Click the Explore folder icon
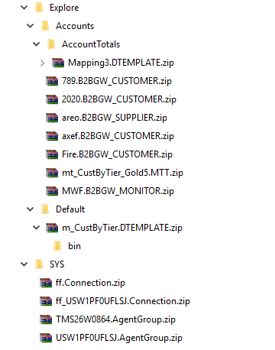This screenshot has height=350, width=275. (39, 8)
